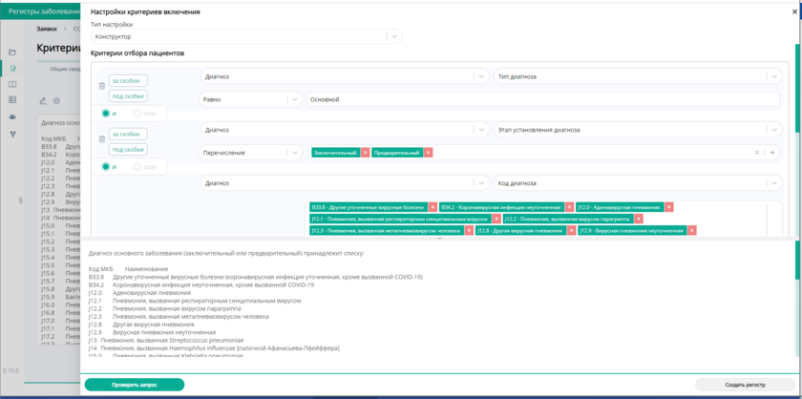
Task: Remove the 'J12.0 - Аденовирусная пневмония' tag
Action: (x=669, y=207)
